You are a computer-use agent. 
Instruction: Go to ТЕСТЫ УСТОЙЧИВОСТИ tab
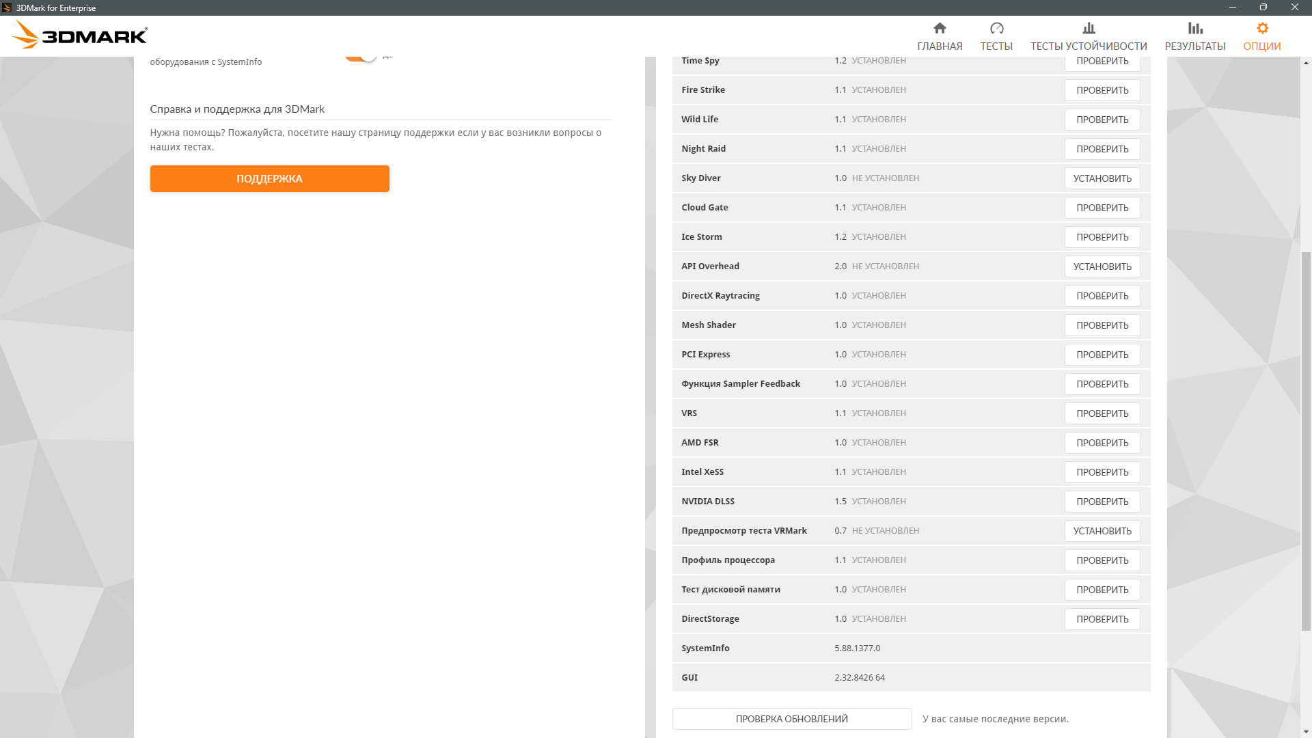[x=1089, y=46]
